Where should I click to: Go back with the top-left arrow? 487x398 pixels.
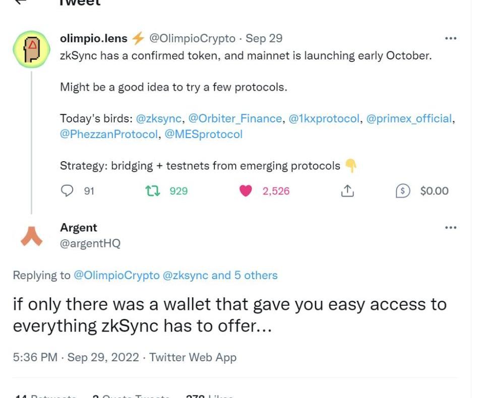[21, 2]
